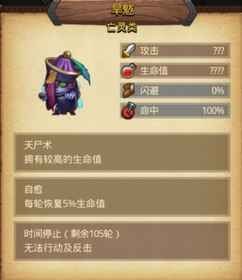
Task: Tap the 100% accuracy value
Action: [x=213, y=110]
